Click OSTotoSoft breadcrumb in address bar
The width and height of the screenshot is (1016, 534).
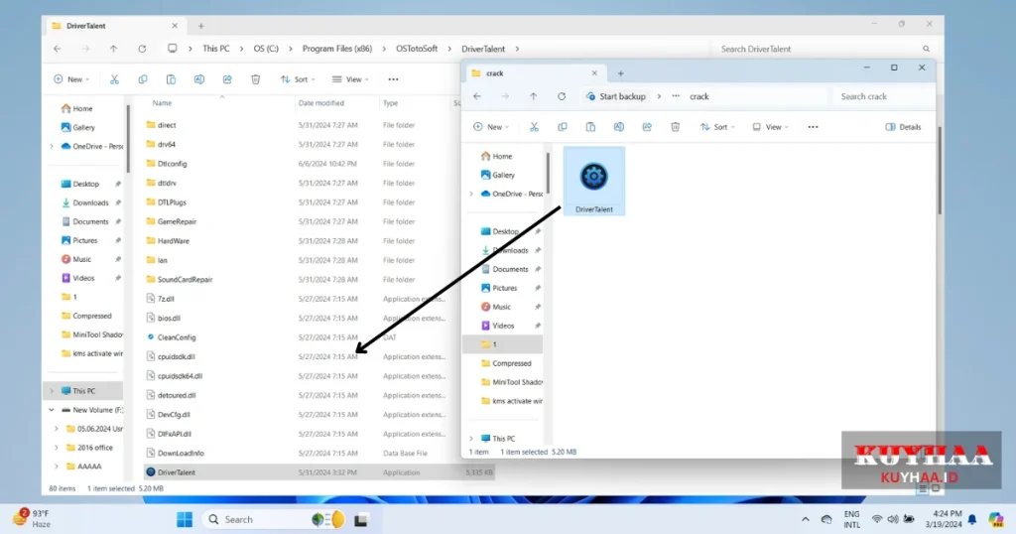(x=417, y=49)
